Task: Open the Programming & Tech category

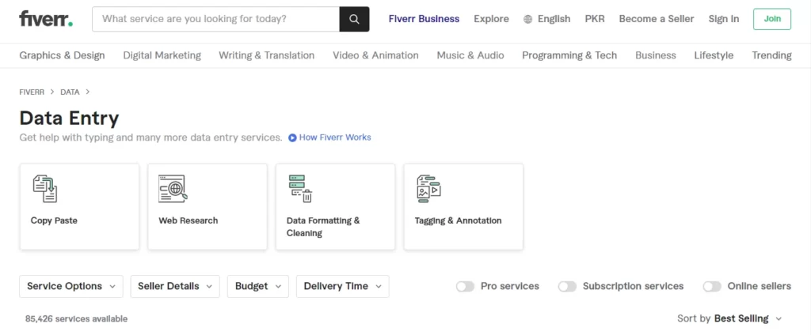Action: click(x=569, y=55)
